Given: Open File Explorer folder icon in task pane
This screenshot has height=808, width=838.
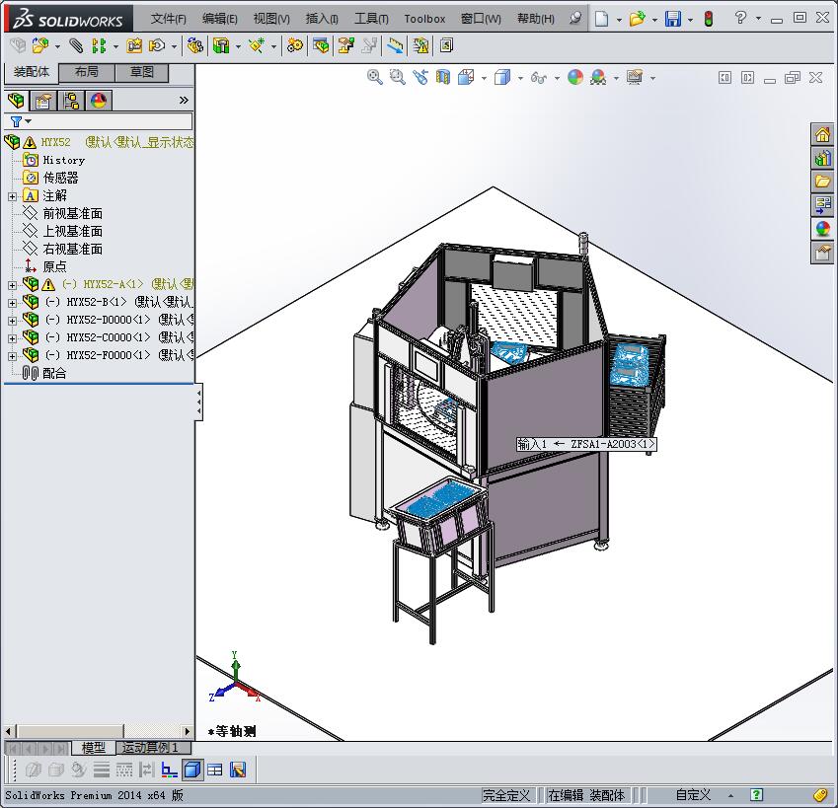Looking at the screenshot, I should point(822,182).
